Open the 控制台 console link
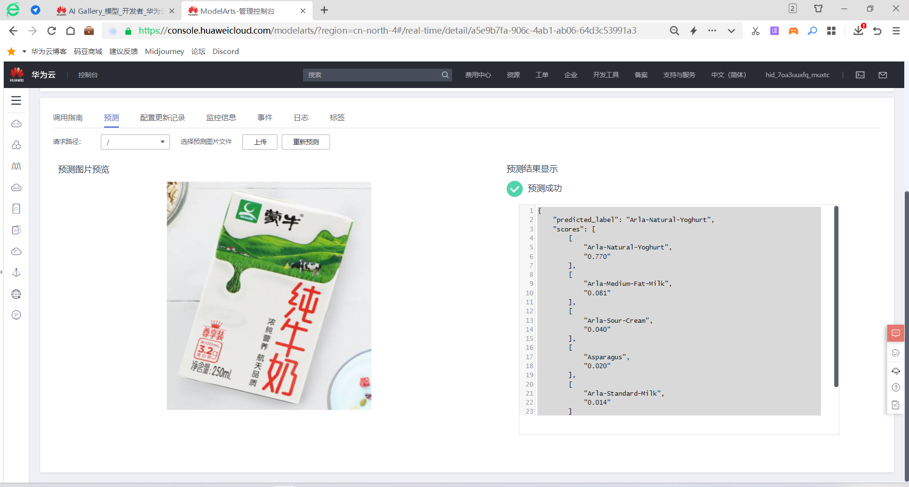This screenshot has height=487, width=909. pos(88,75)
